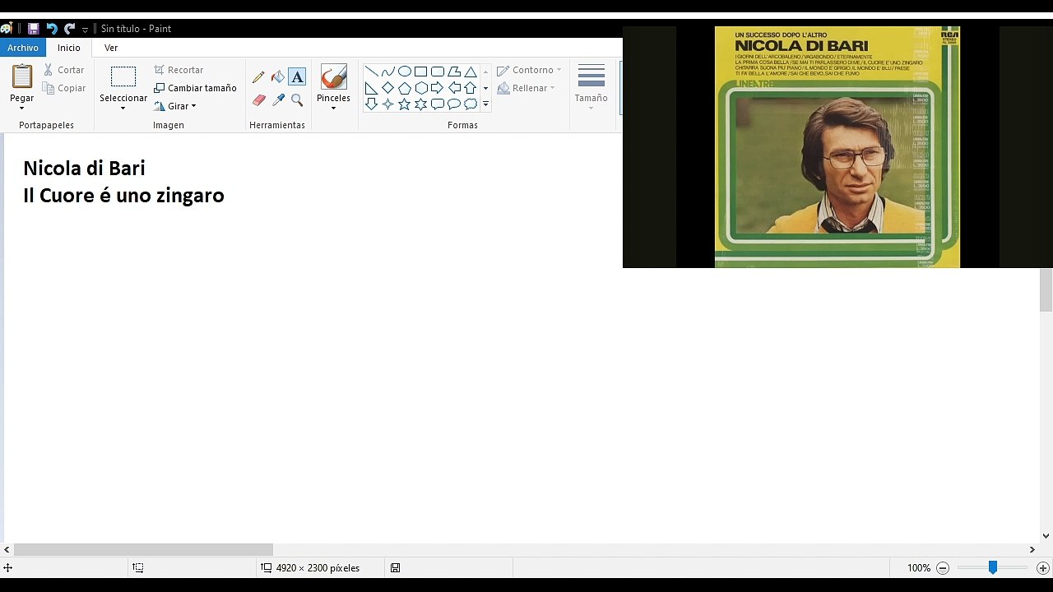Choose the Left arrow shape
This screenshot has width=1053, height=592.
(x=454, y=88)
